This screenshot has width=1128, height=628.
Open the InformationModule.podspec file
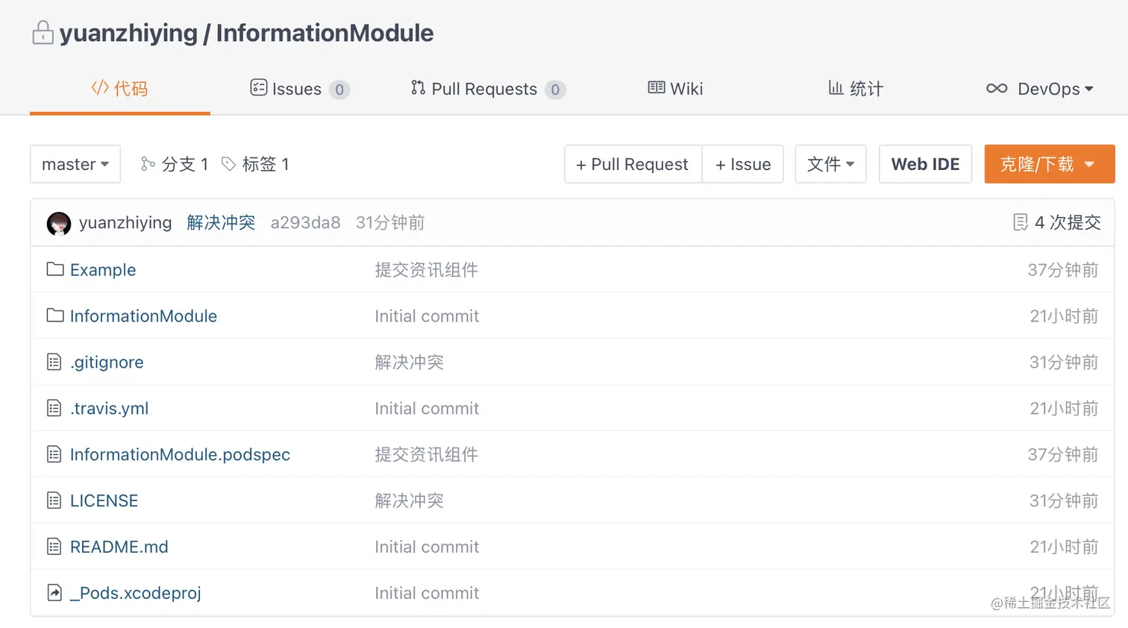click(180, 455)
